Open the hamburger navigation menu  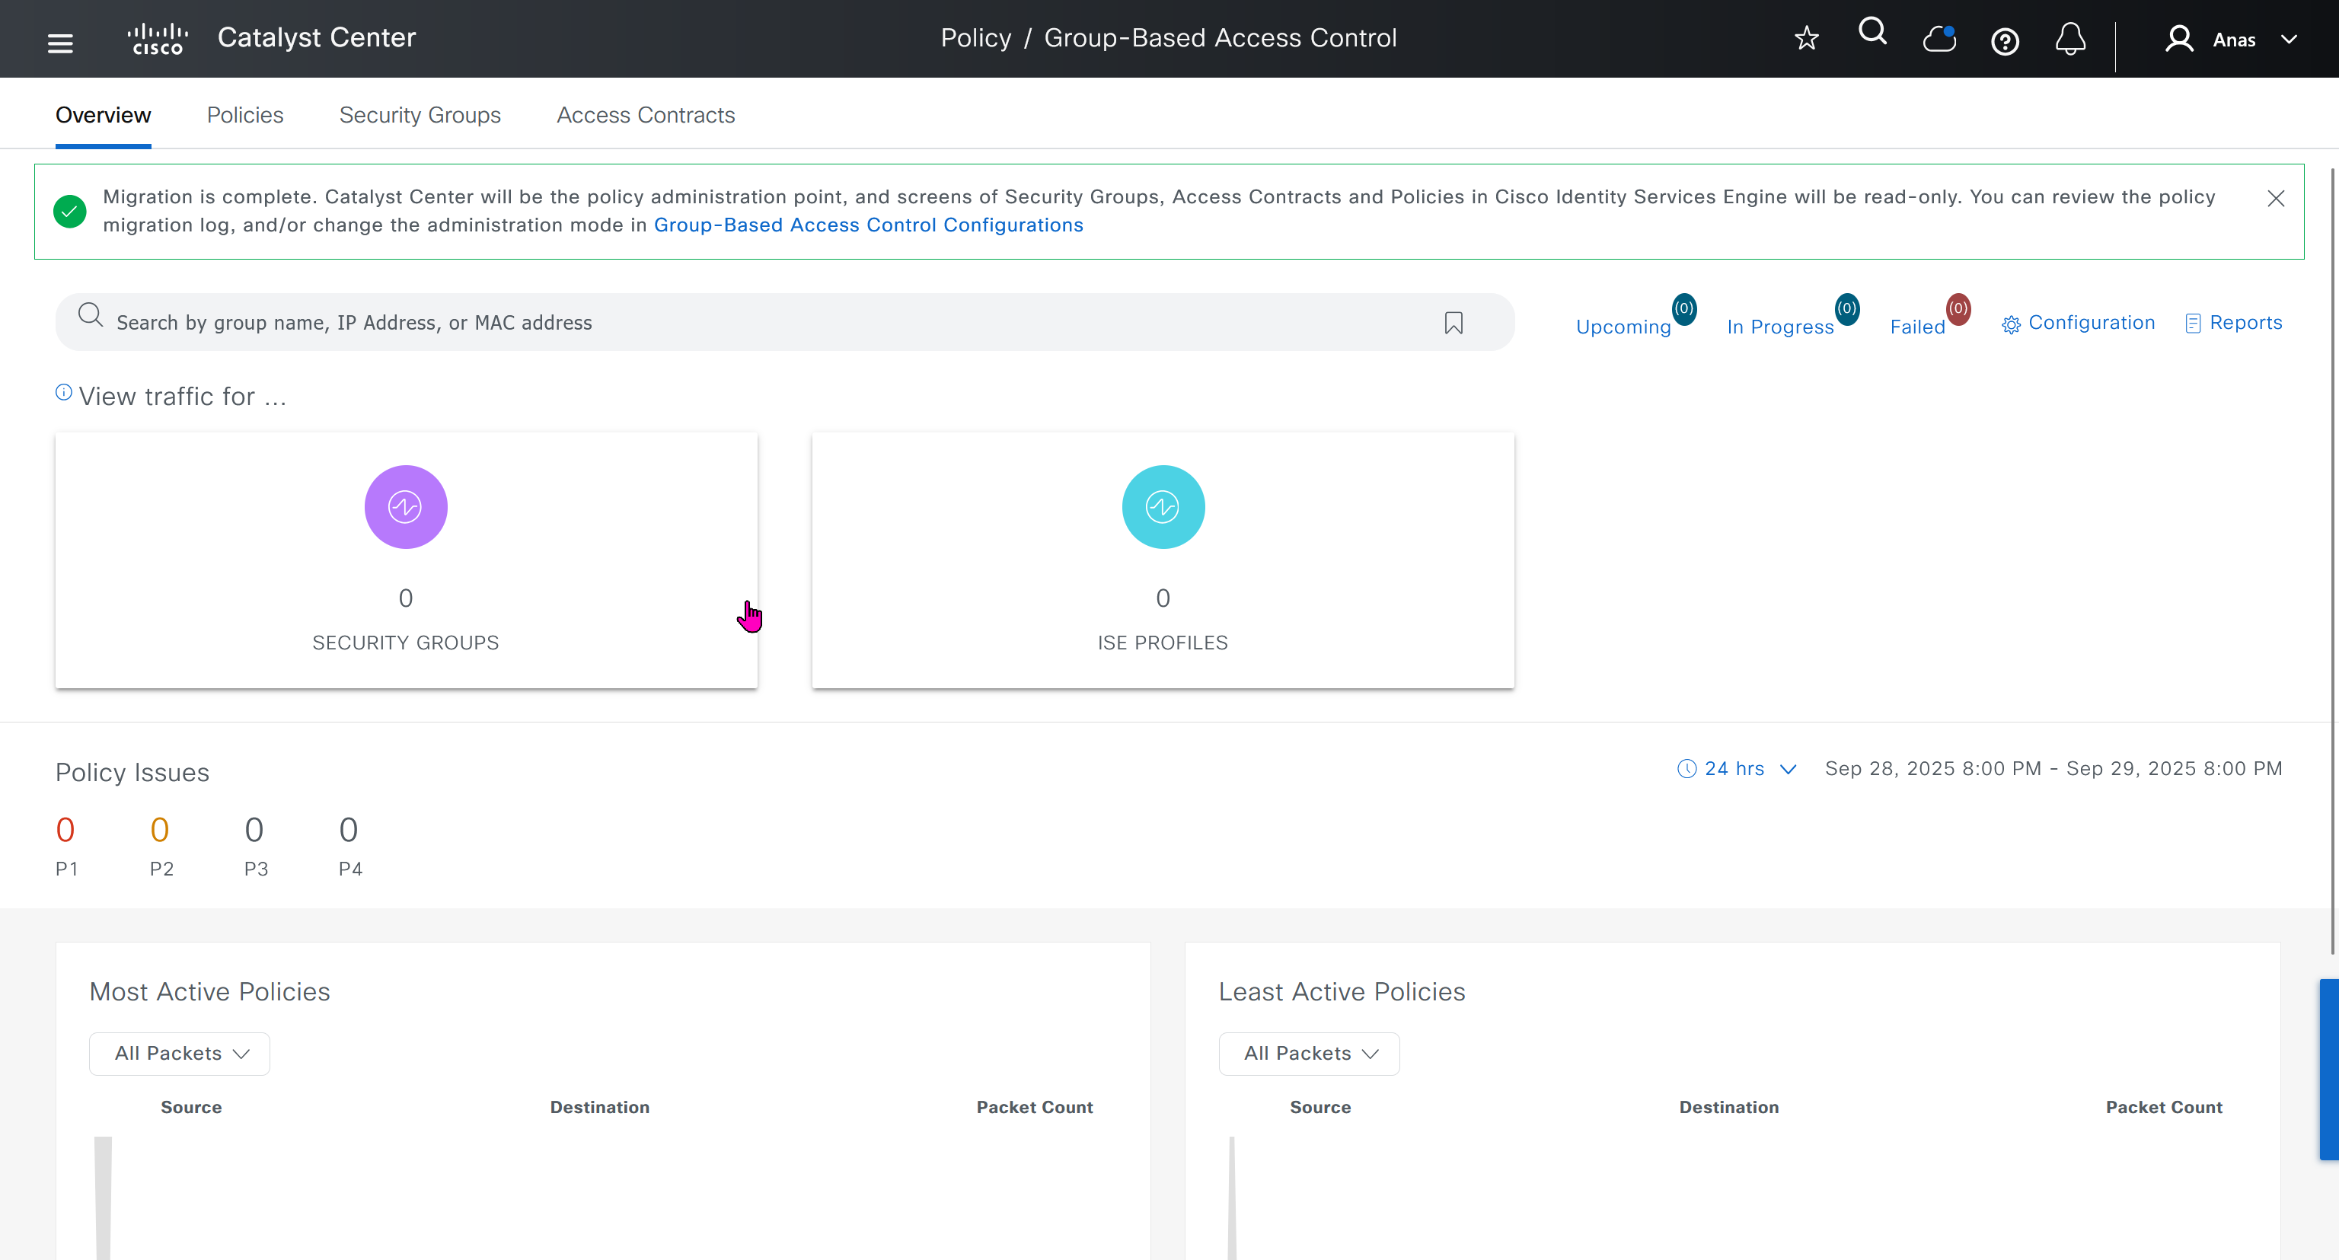[60, 43]
